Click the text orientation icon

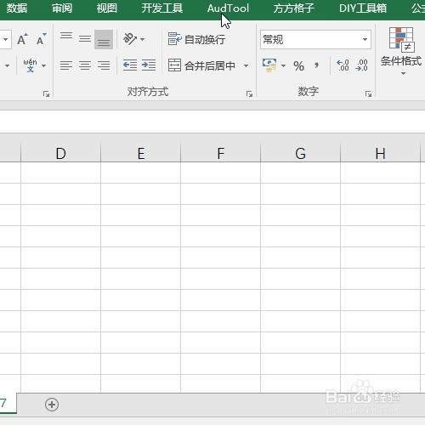[x=129, y=39]
